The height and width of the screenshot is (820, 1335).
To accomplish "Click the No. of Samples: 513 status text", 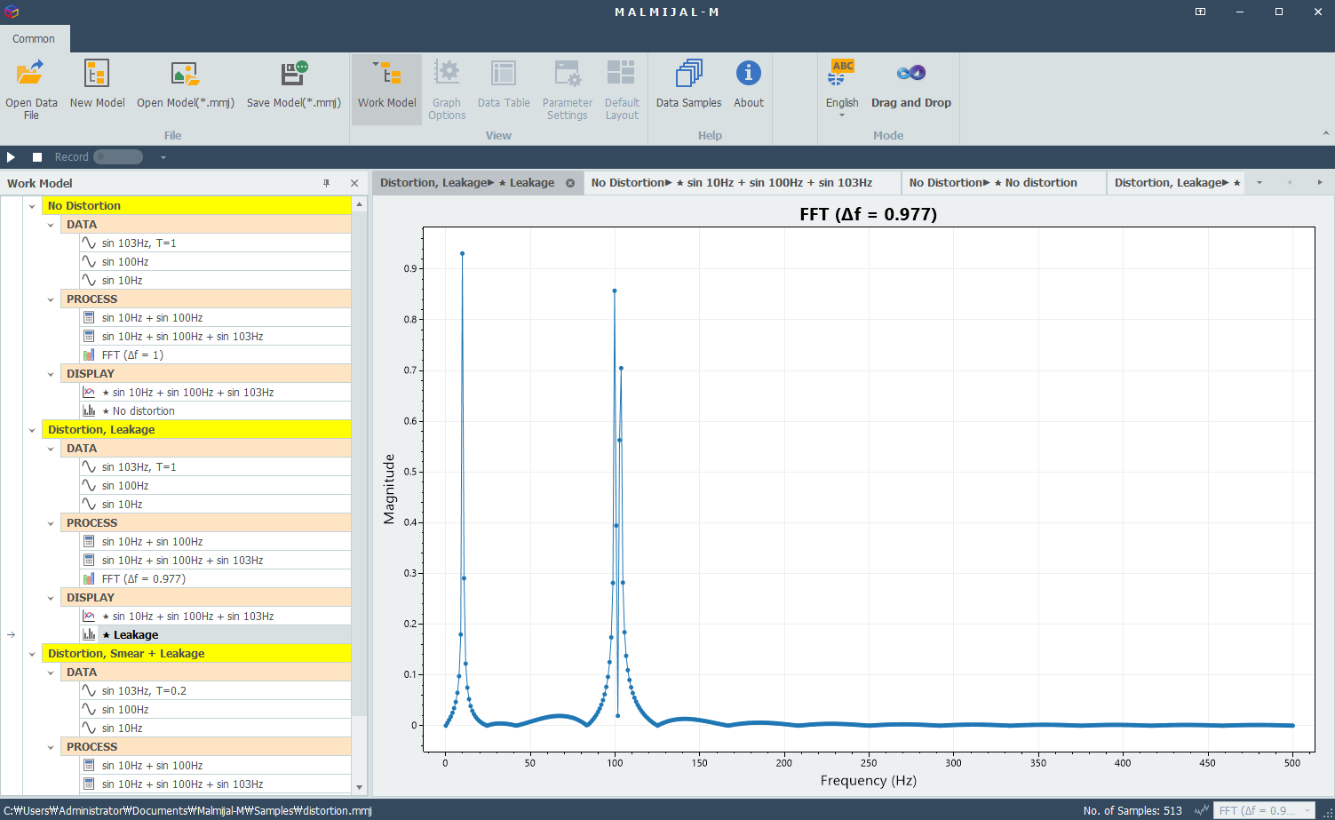I will [1132, 810].
